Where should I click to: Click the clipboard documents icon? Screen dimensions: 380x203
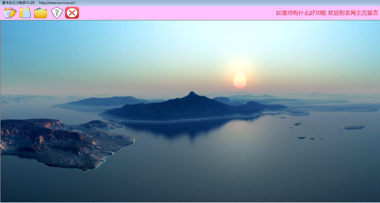click(x=25, y=13)
